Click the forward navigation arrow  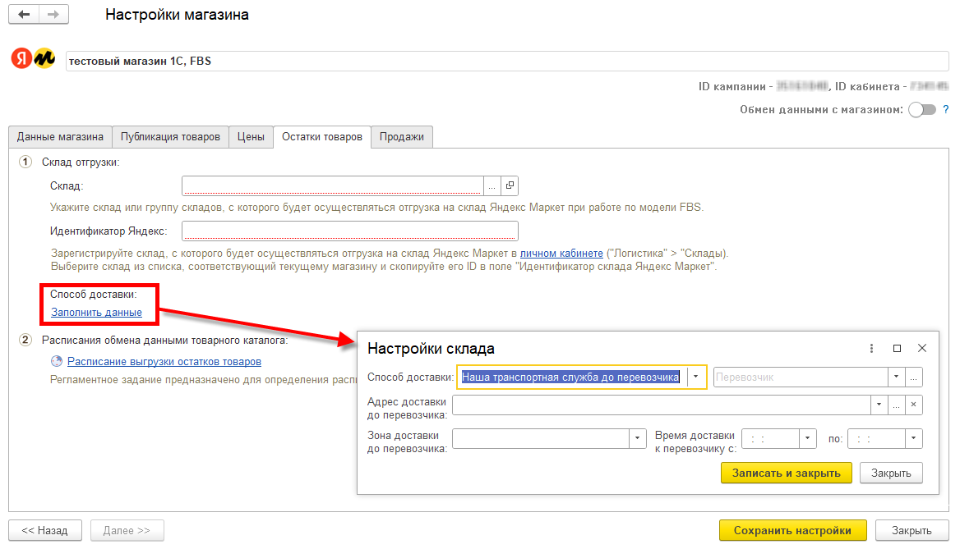pyautogui.click(x=53, y=15)
